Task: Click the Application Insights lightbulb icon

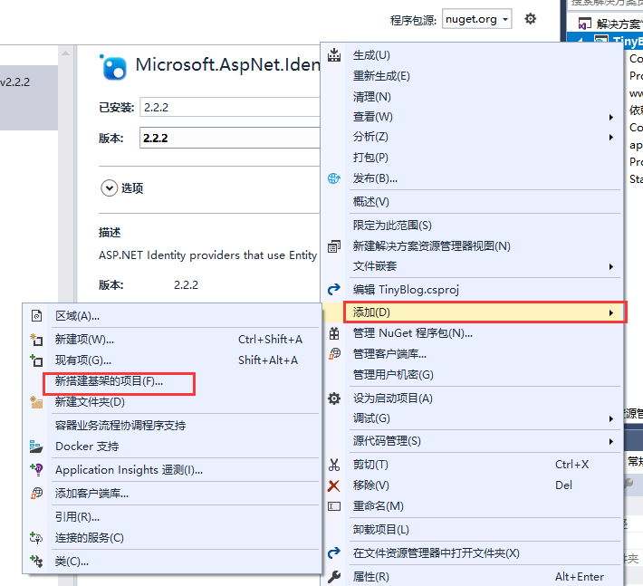Action: coord(36,469)
